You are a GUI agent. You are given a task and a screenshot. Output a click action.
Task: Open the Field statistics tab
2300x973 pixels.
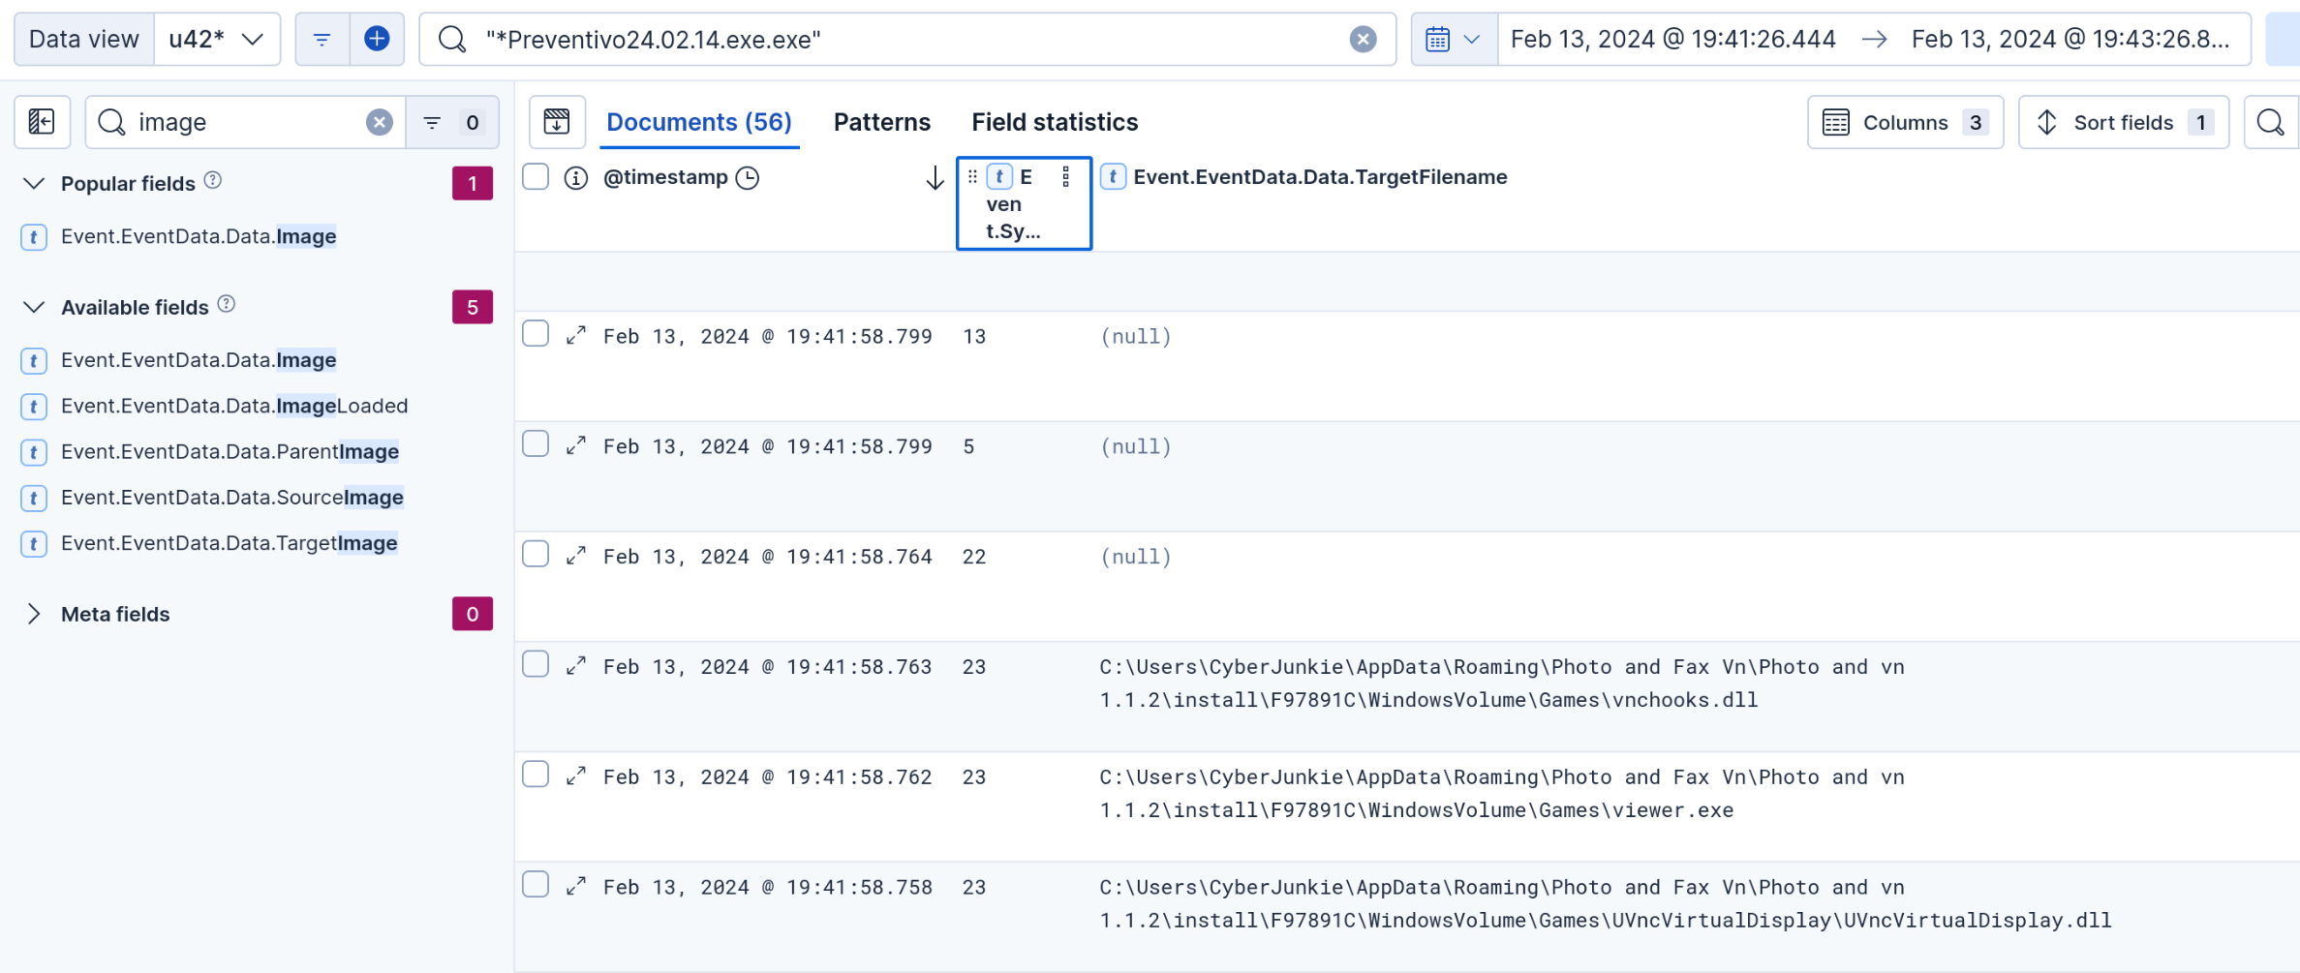1055,122
